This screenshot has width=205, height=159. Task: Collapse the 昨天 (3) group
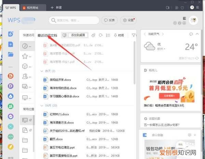pos(42,71)
